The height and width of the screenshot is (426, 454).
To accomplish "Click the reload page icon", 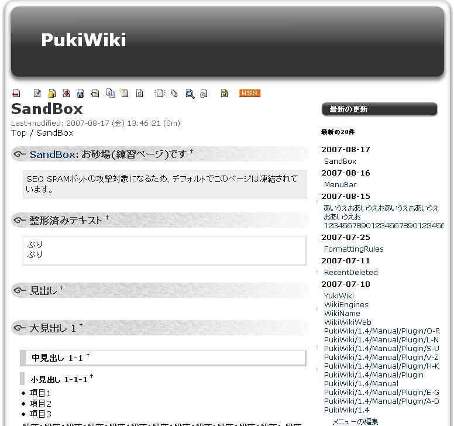I will tap(140, 94).
